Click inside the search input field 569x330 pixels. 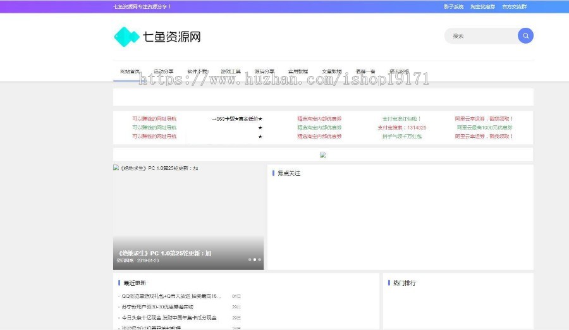pos(481,36)
